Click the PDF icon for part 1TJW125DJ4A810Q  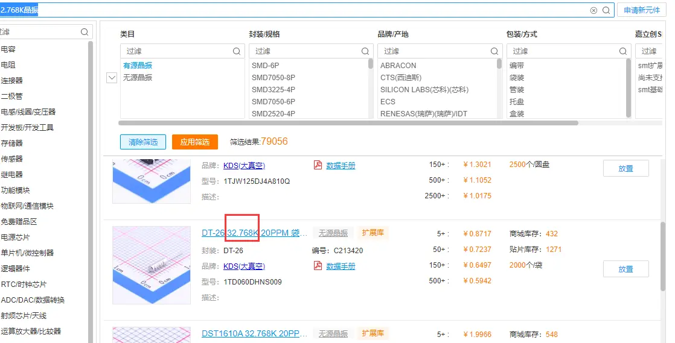pyautogui.click(x=318, y=165)
